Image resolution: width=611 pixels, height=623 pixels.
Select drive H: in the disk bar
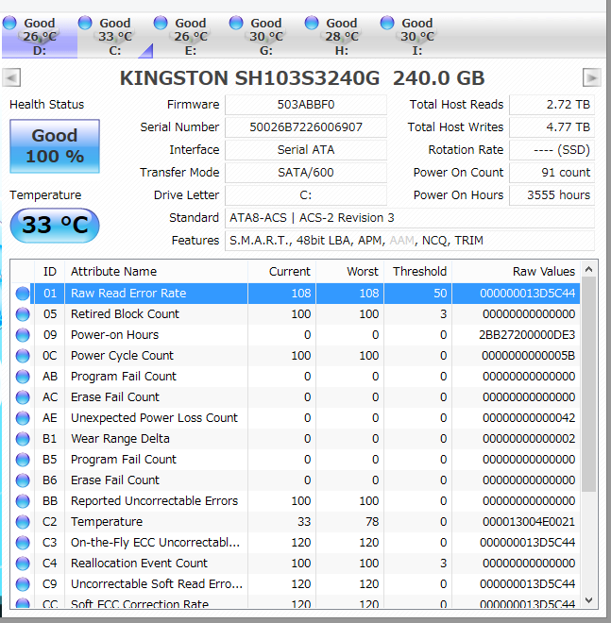tap(342, 37)
